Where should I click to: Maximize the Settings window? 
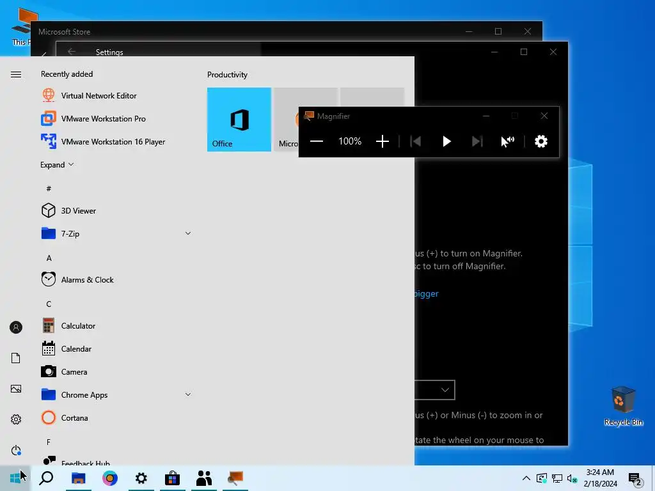524,52
